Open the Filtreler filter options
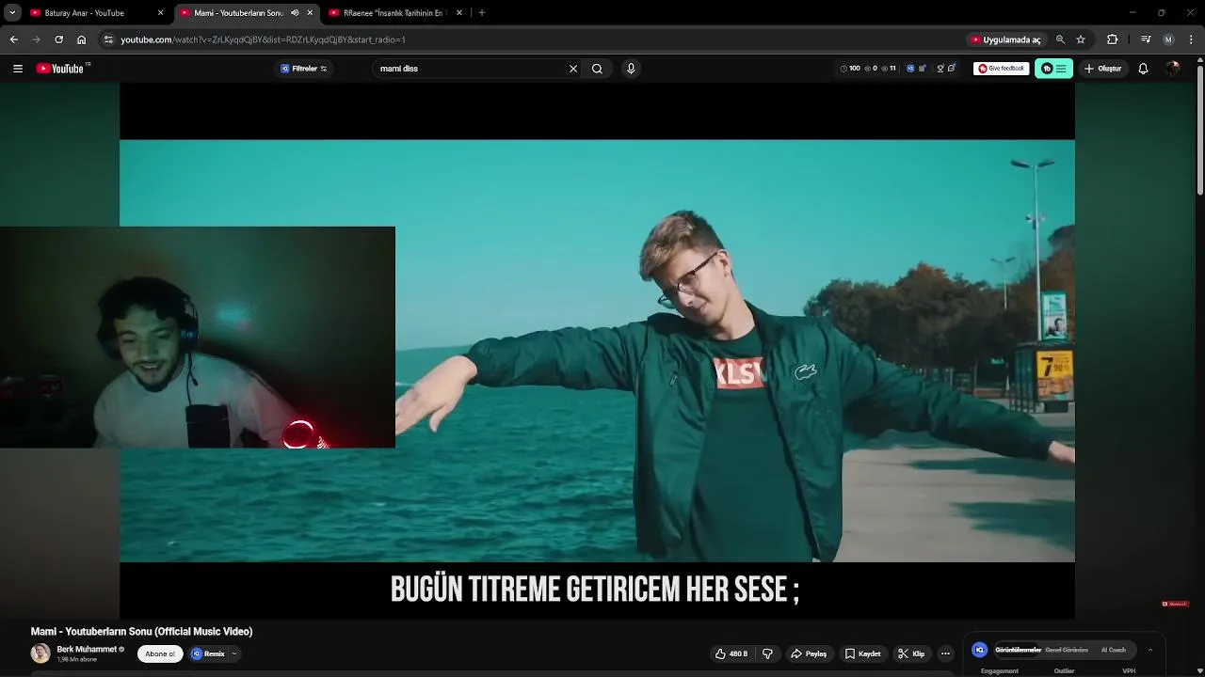Viewport: 1205px width, 677px height. pyautogui.click(x=303, y=69)
